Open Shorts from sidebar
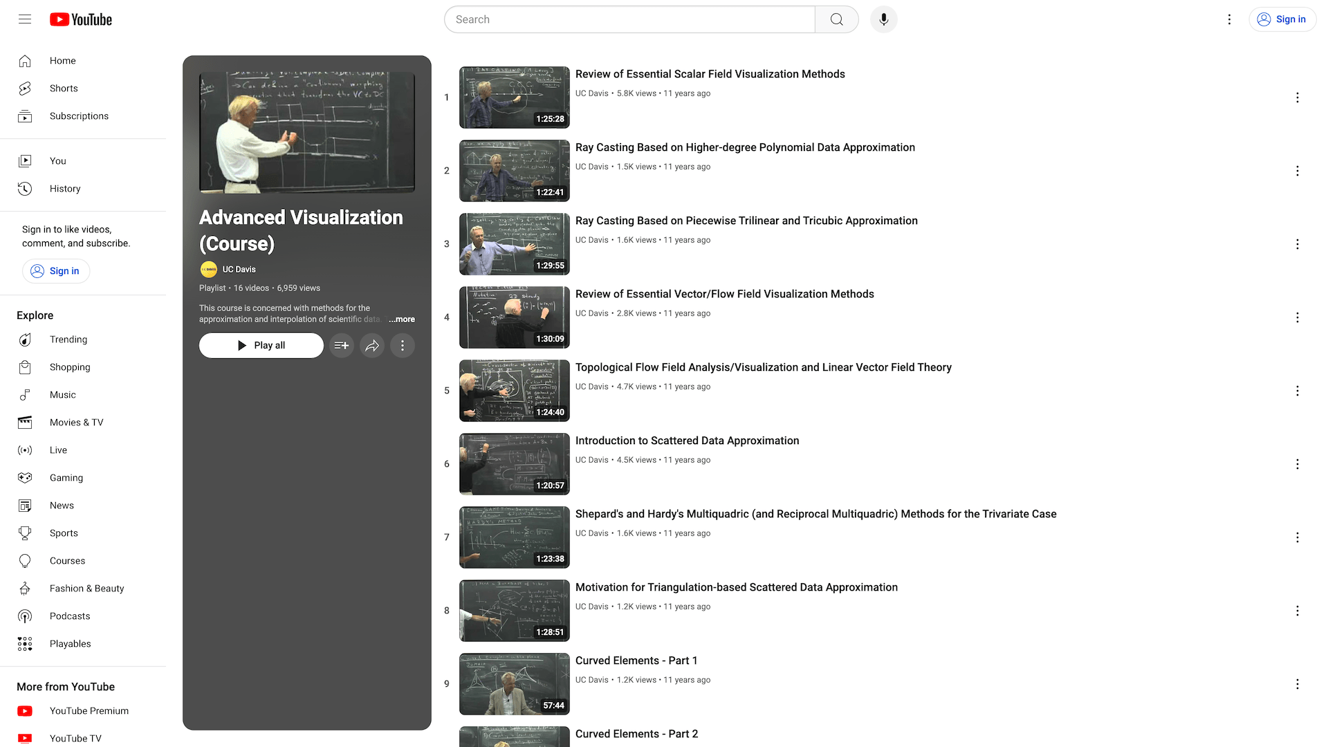Image resolution: width=1328 pixels, height=747 pixels. point(64,89)
